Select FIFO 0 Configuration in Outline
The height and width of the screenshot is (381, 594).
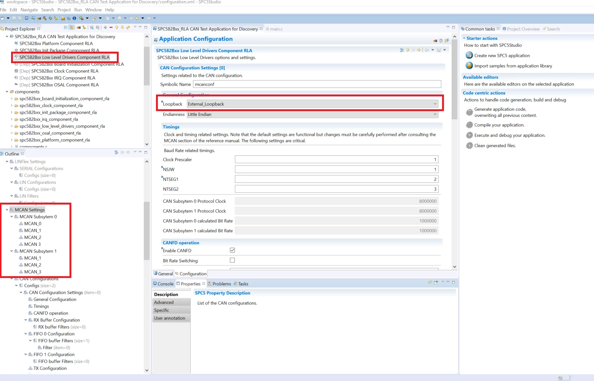point(54,334)
